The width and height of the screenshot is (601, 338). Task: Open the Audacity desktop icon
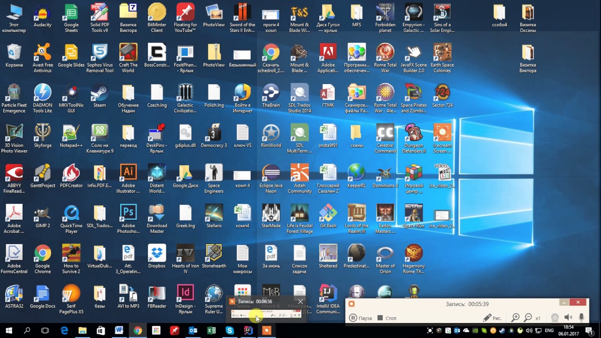tap(42, 16)
